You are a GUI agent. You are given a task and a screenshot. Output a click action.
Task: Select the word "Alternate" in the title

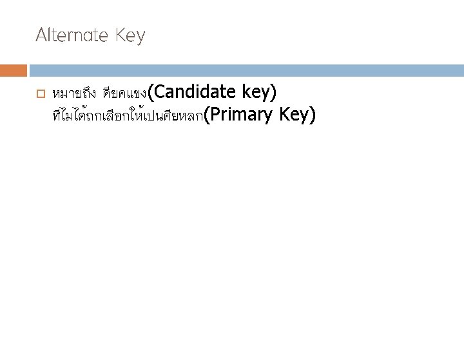coord(72,35)
